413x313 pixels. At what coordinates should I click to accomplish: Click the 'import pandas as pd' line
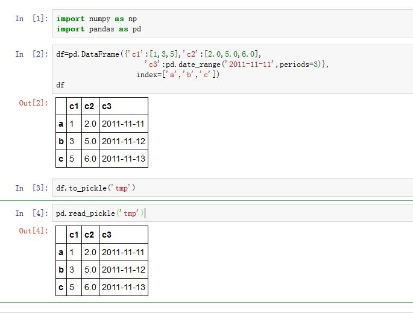coord(99,29)
